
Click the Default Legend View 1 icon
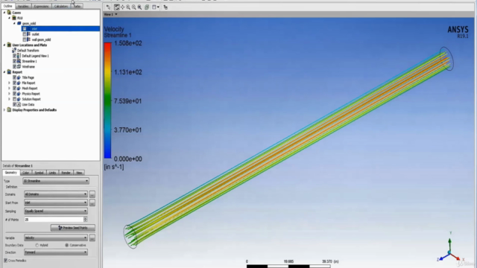click(x=19, y=56)
